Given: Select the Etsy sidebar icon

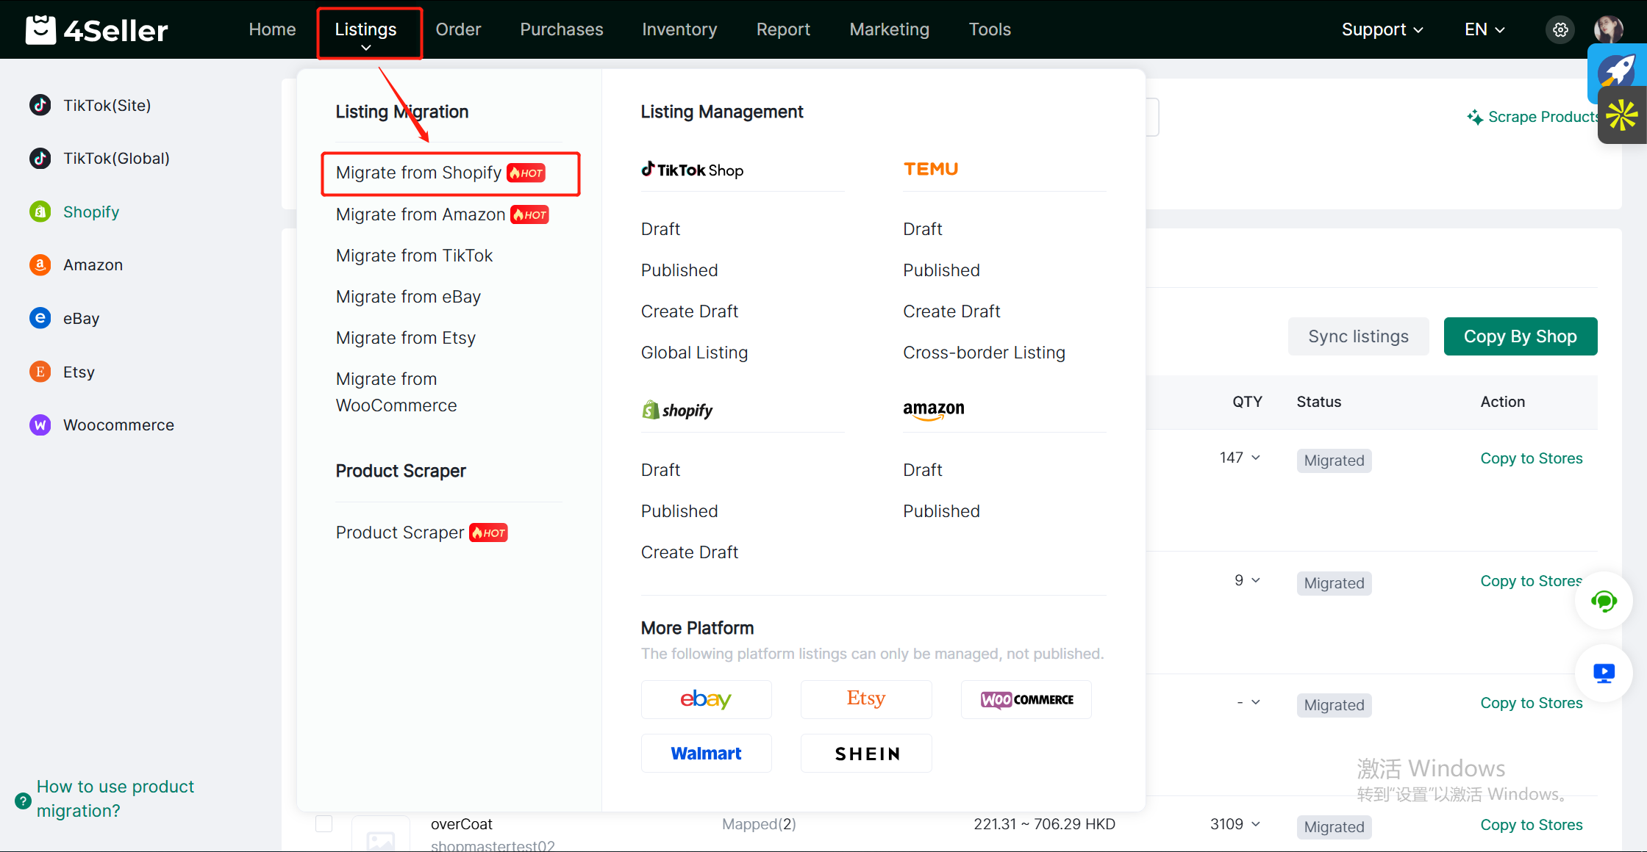Looking at the screenshot, I should [x=40, y=372].
